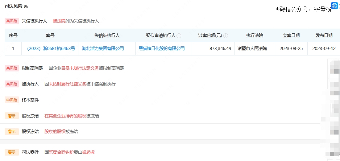Click the 中风险 tag beside 终本案件
340x161 pixels.
tap(12, 100)
